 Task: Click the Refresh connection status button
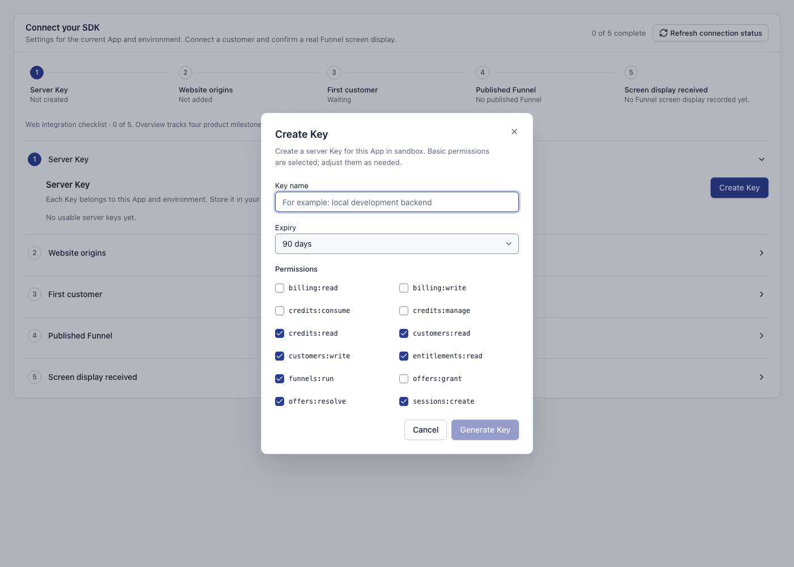711,33
